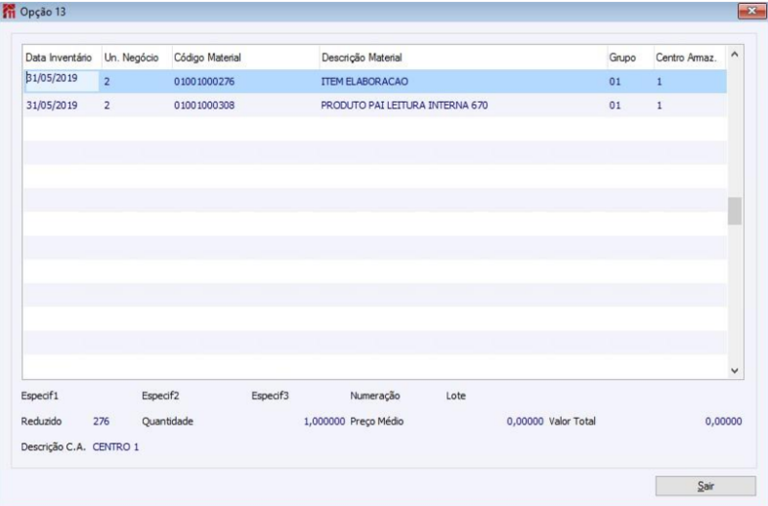Viewport: 768px width, 506px height.
Task: Click the app icon in title bar
Action: (9, 12)
